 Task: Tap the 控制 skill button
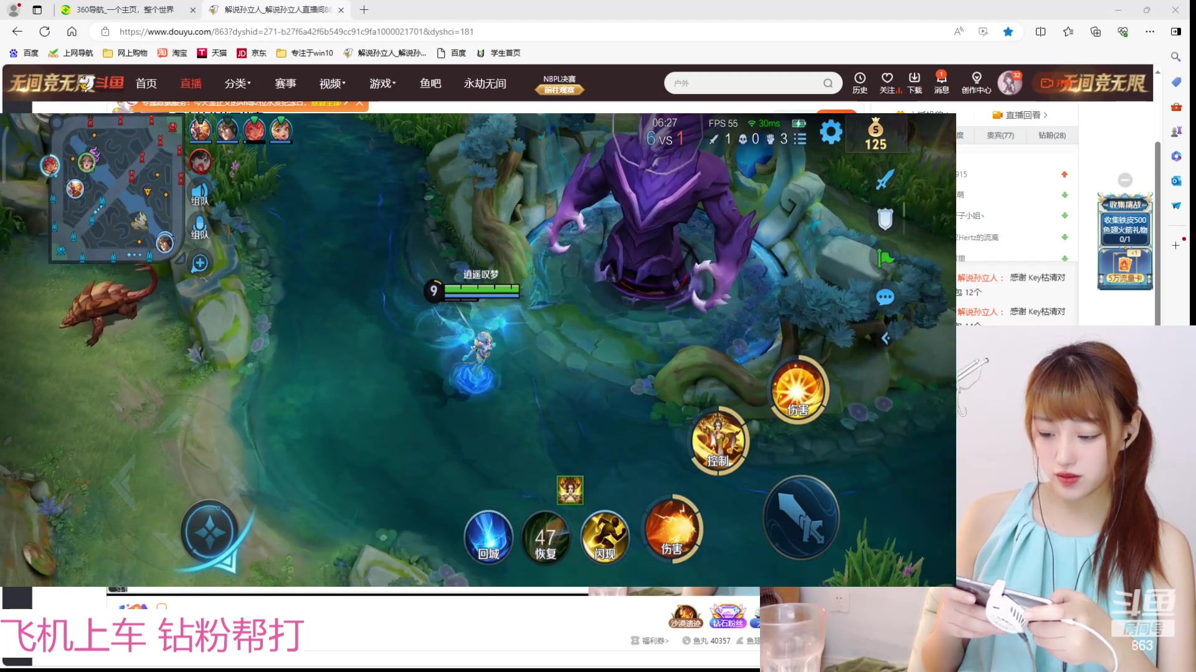tap(719, 441)
